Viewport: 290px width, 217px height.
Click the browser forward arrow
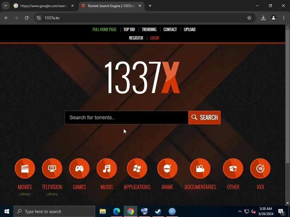click(x=16, y=18)
